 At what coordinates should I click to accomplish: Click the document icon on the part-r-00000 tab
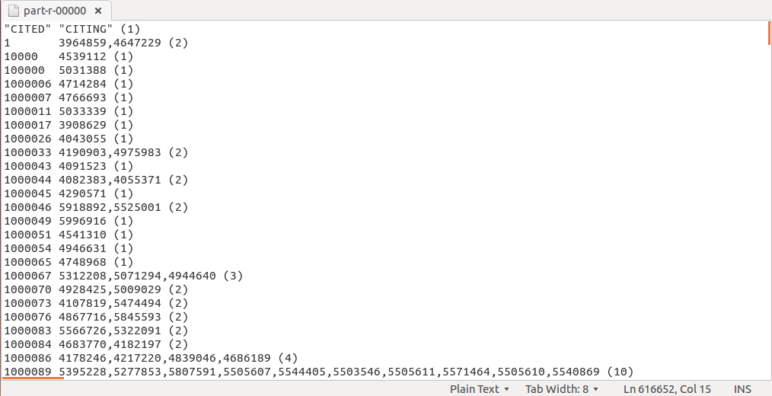pyautogui.click(x=14, y=11)
